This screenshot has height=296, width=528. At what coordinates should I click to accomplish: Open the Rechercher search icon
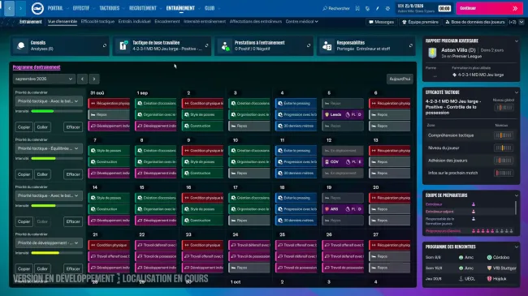[x=325, y=8]
